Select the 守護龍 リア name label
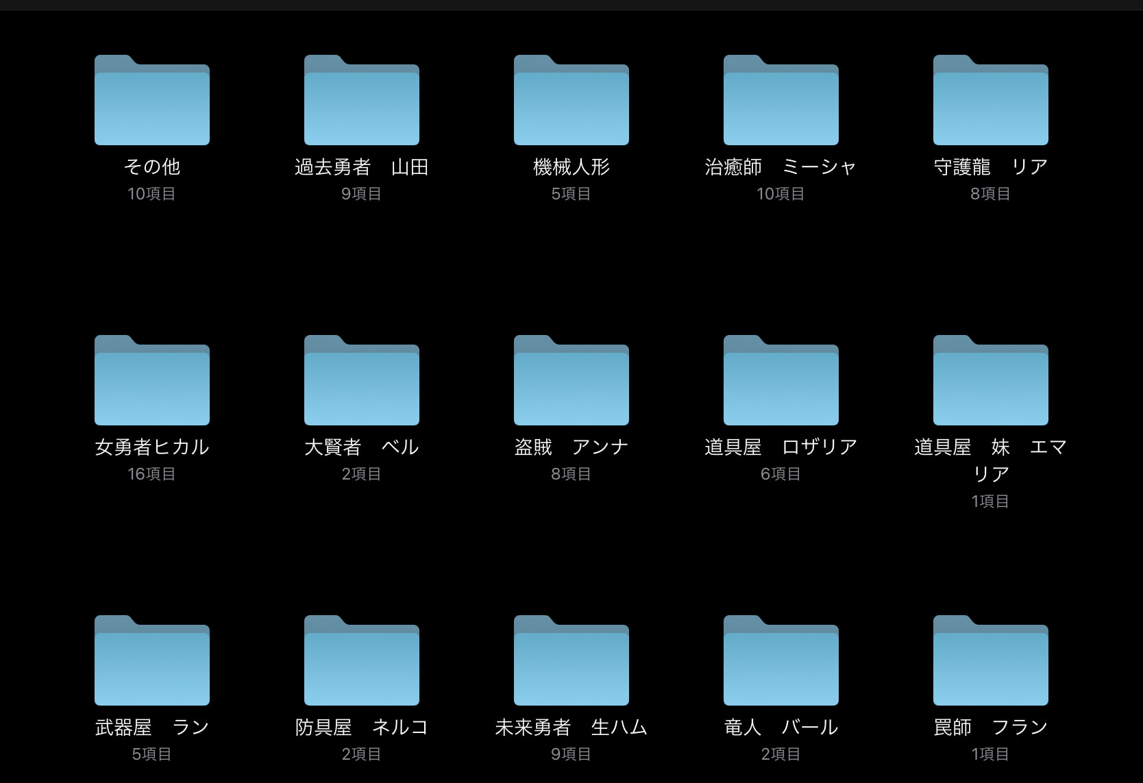This screenshot has width=1143, height=783. (991, 166)
